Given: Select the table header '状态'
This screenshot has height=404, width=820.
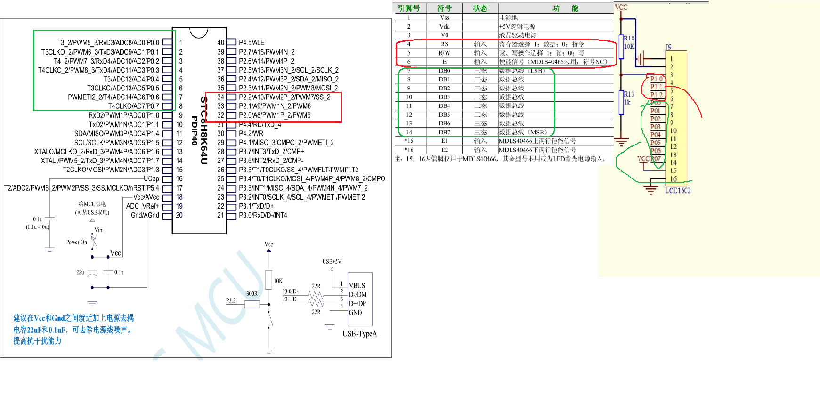Looking at the screenshot, I should coord(480,8).
